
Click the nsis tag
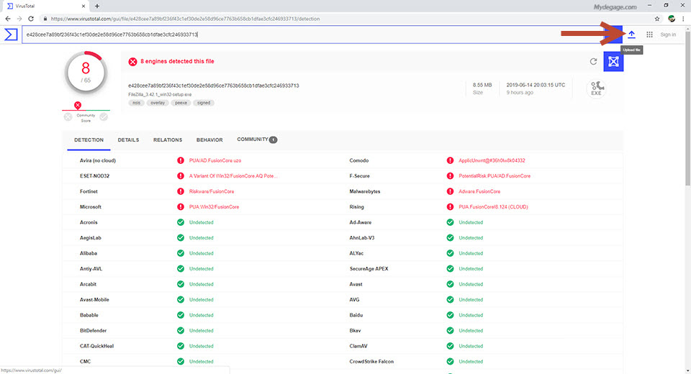tap(137, 103)
